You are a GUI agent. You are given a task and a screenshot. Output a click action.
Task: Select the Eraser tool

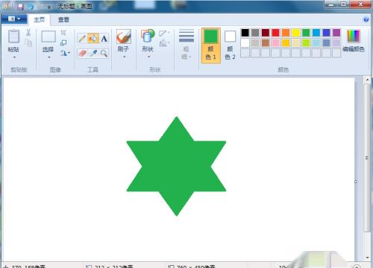(82, 53)
